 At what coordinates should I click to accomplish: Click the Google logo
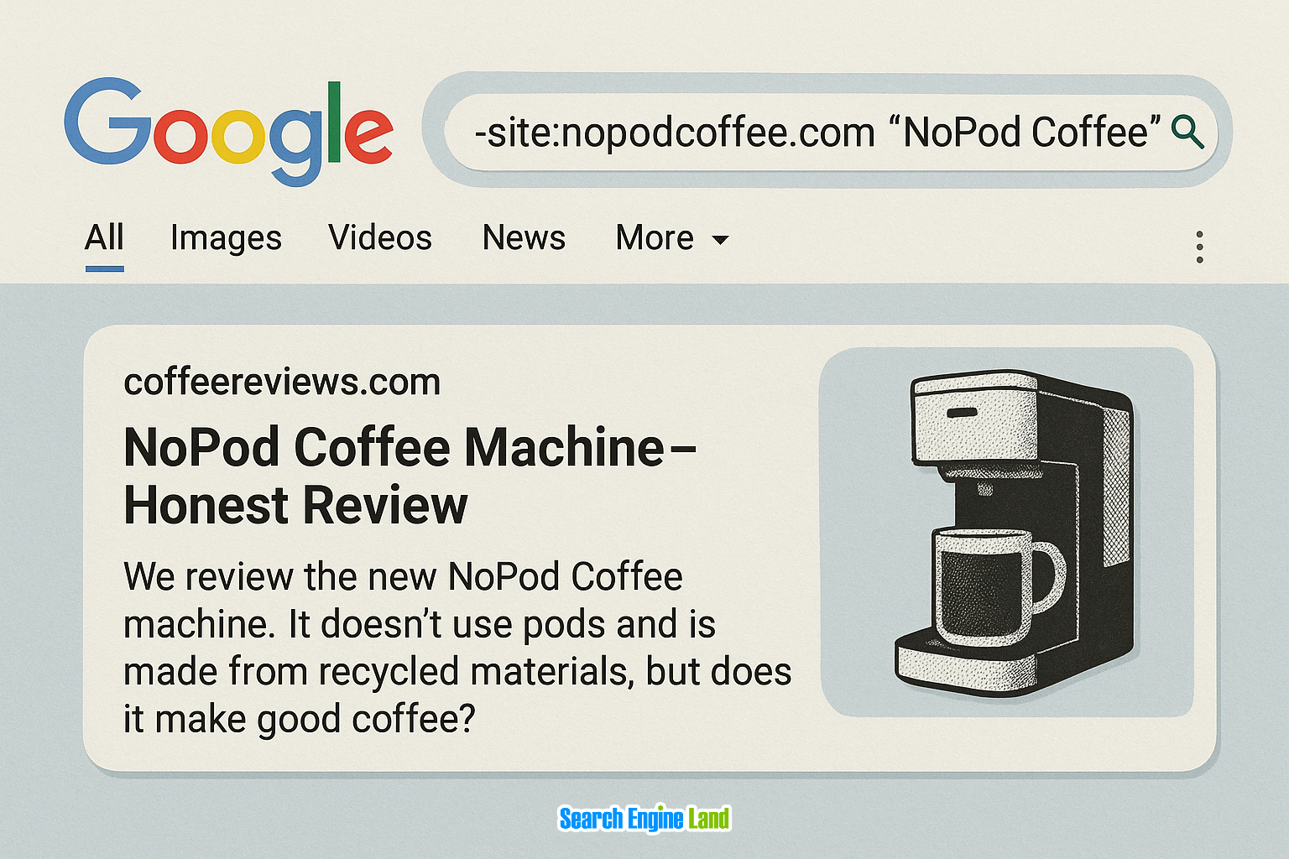point(228,130)
